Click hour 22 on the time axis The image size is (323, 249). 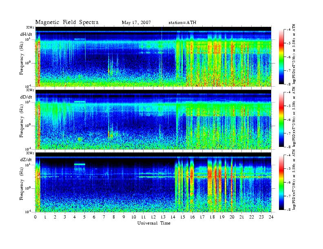(252, 217)
